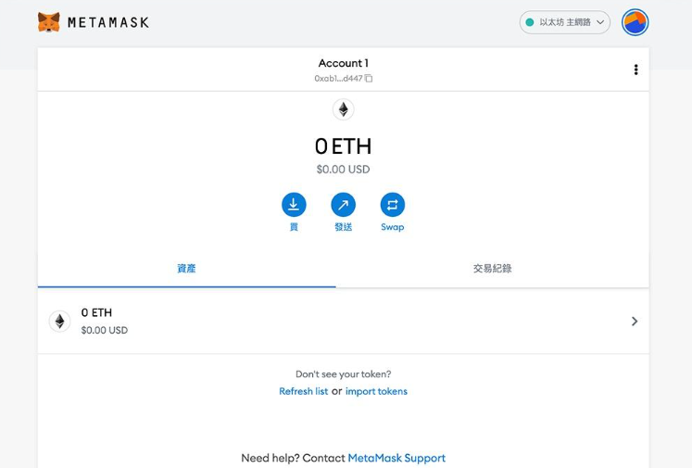The height and width of the screenshot is (468, 692).
Task: Click the Swap icon button
Action: [x=393, y=205]
